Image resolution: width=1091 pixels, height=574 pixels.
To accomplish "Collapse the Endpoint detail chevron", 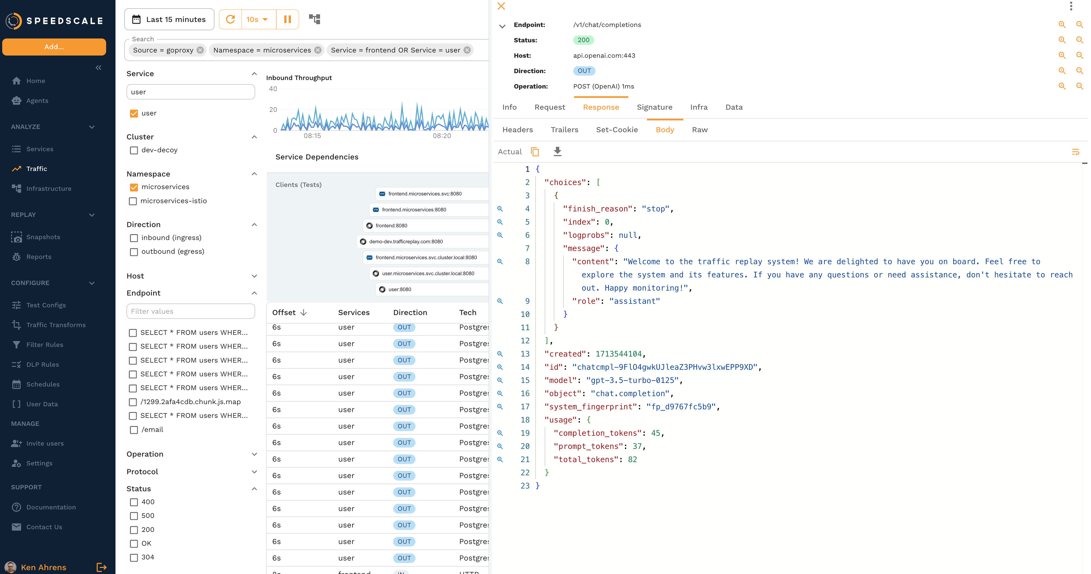I will tap(502, 26).
